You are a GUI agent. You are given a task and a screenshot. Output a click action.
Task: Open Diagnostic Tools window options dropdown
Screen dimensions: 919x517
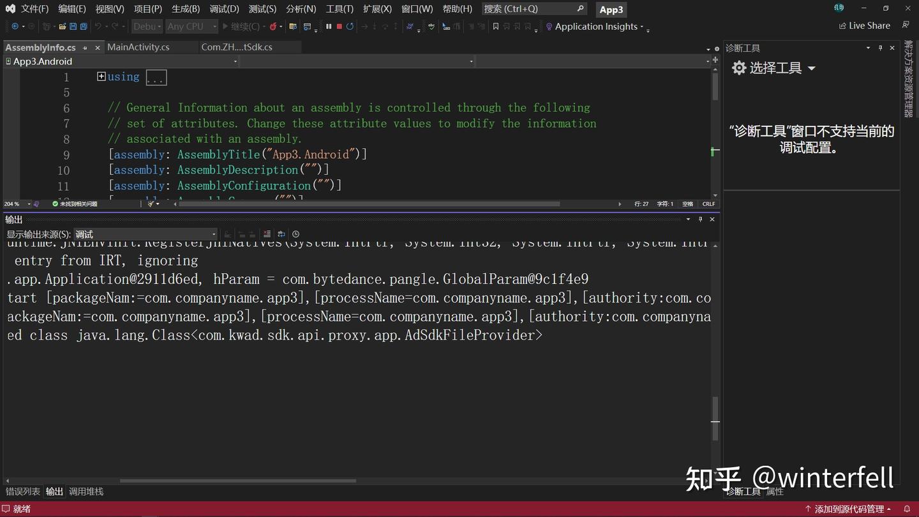[x=868, y=48]
